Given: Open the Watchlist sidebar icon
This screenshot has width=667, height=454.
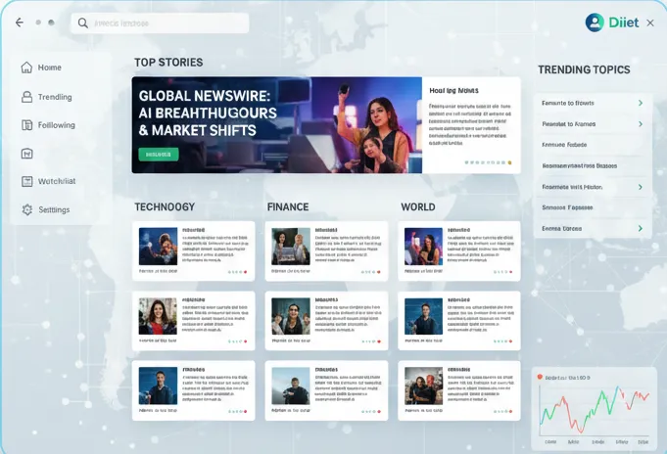Looking at the screenshot, I should pos(26,182).
